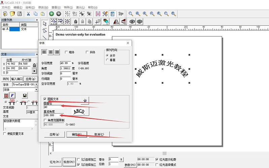Click the wrench and screwdriver settings icon
269x168 pixels.
coord(105,14)
